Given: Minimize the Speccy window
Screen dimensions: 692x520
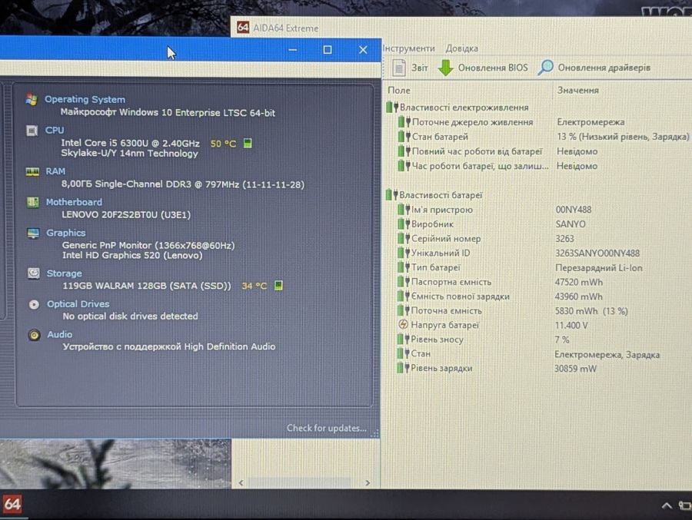Looking at the screenshot, I should (293, 49).
